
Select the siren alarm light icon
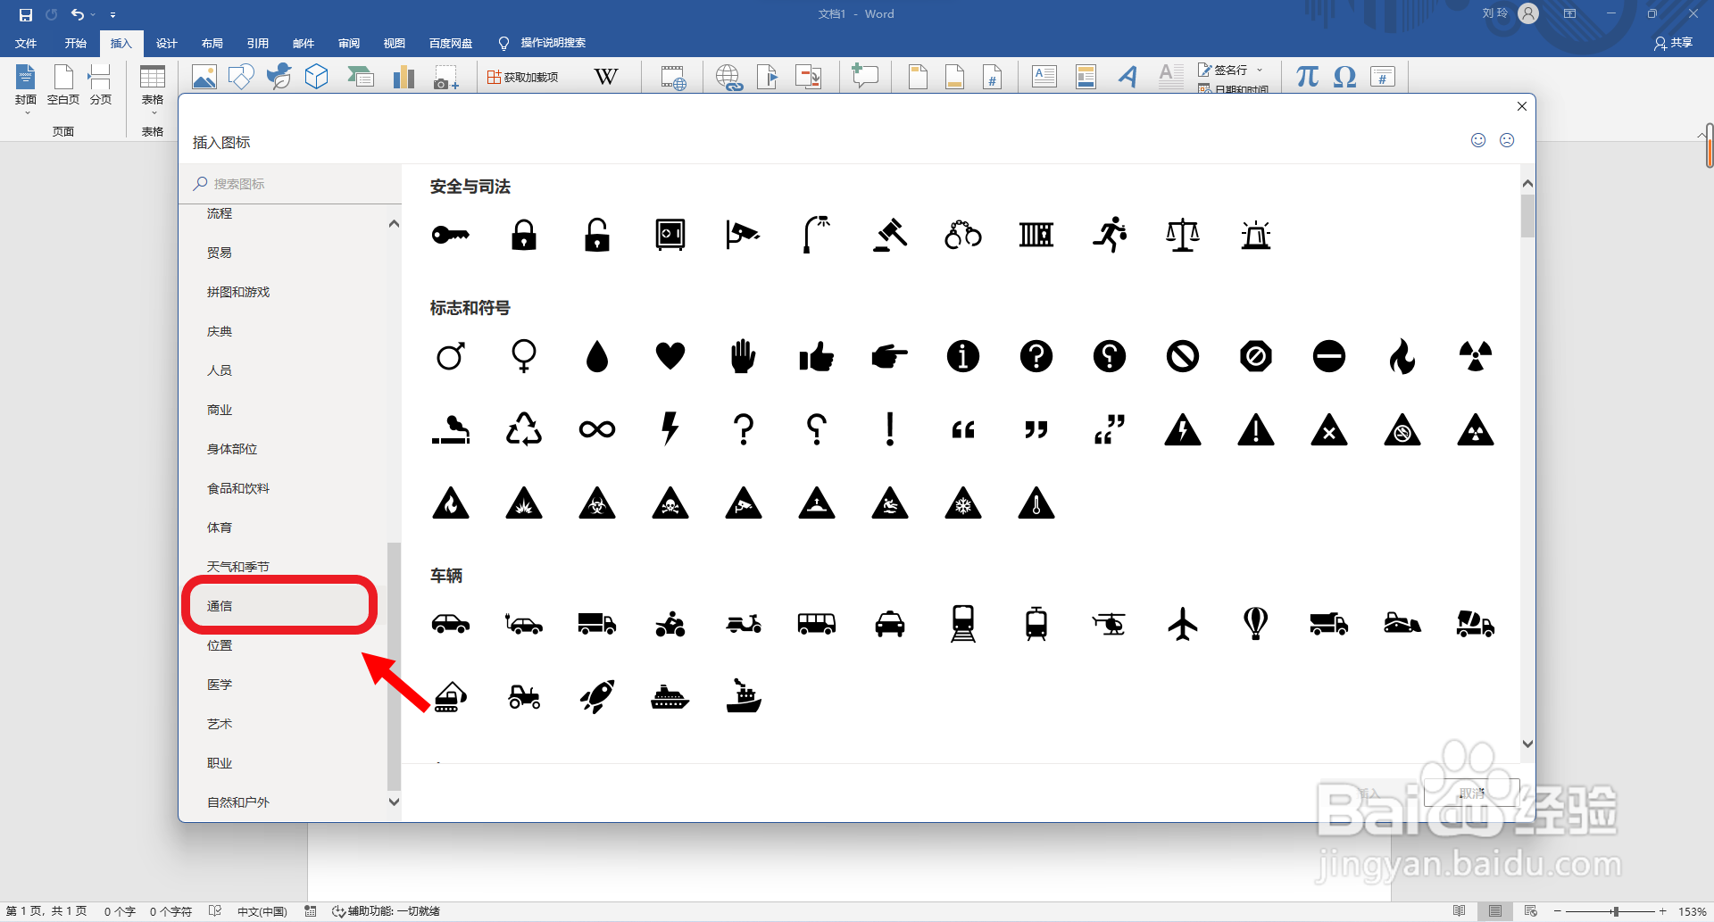click(x=1256, y=235)
